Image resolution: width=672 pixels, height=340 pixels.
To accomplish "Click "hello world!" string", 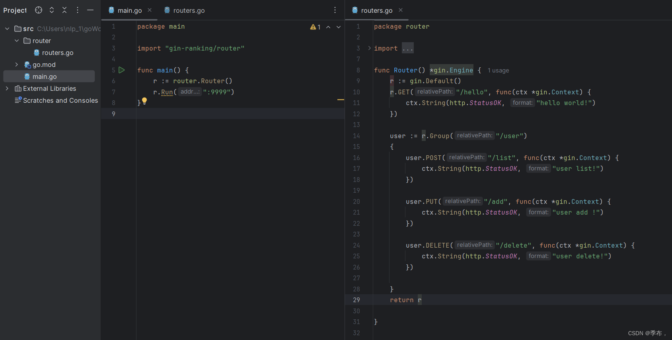I will click(x=564, y=103).
